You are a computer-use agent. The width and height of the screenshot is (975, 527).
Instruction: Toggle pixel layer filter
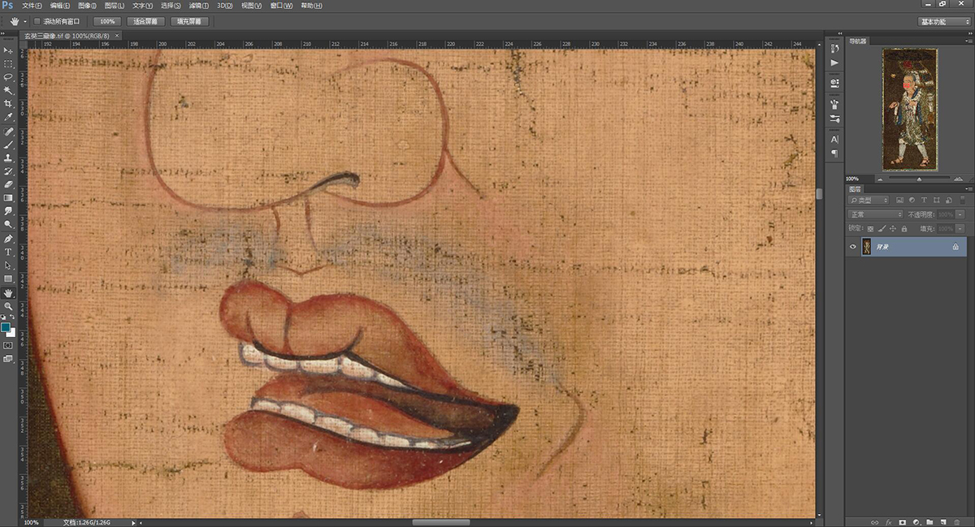899,200
